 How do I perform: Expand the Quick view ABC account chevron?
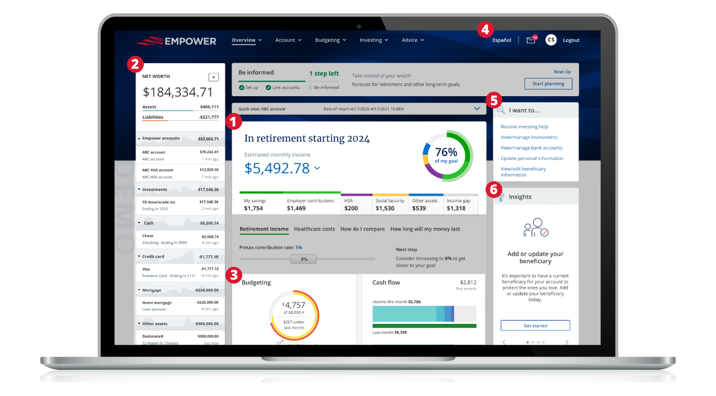point(477,109)
